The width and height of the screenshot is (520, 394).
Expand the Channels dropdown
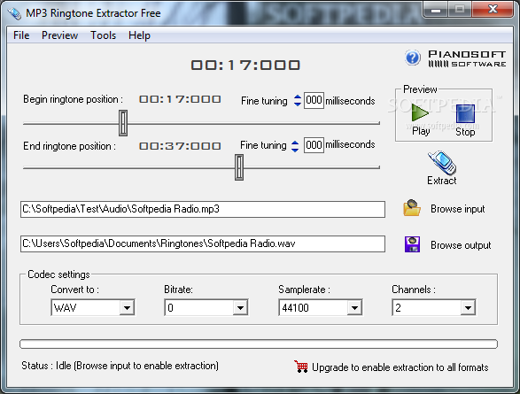468,308
